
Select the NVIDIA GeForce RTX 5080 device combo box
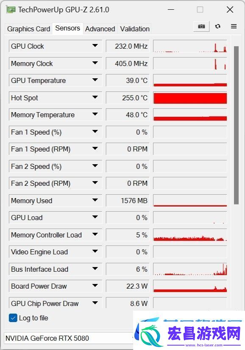click(68, 338)
